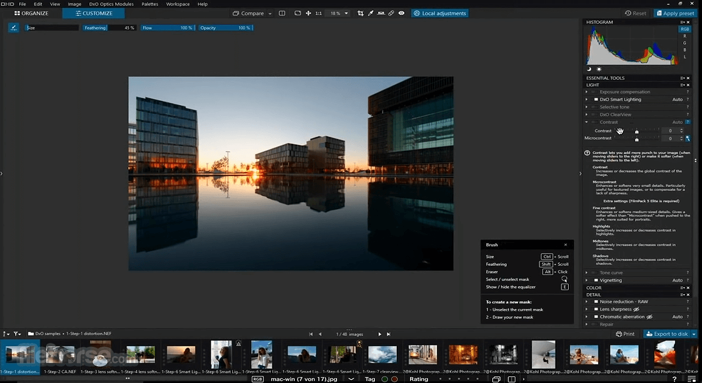Screen dimensions: 702x383
Task: Select the Horizon straighten tool
Action: point(381,13)
